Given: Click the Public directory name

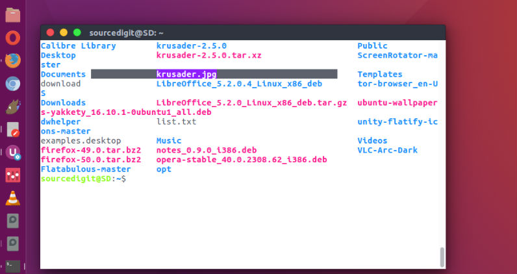Looking at the screenshot, I should click(x=373, y=46).
